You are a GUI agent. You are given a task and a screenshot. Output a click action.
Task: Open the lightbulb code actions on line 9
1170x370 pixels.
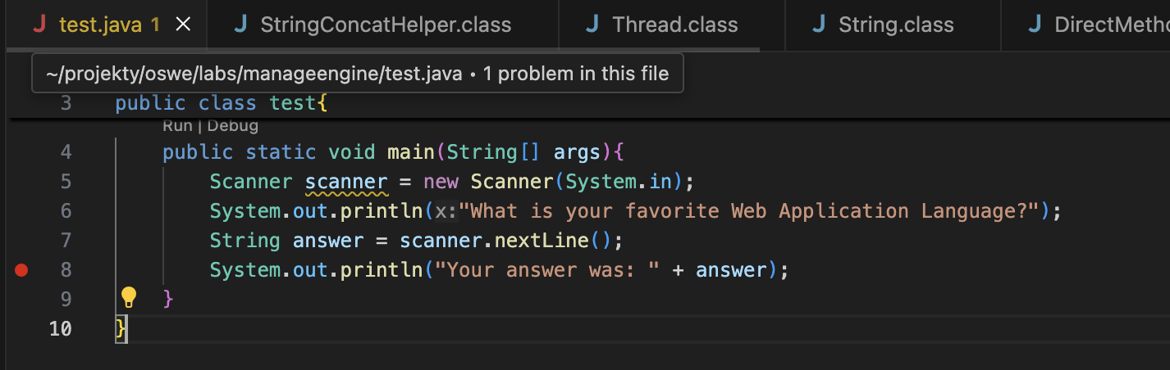tap(129, 297)
